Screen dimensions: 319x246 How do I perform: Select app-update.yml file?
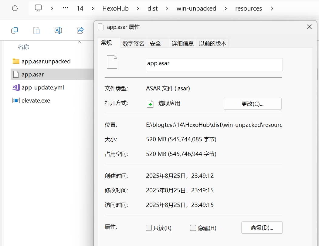[42, 87]
